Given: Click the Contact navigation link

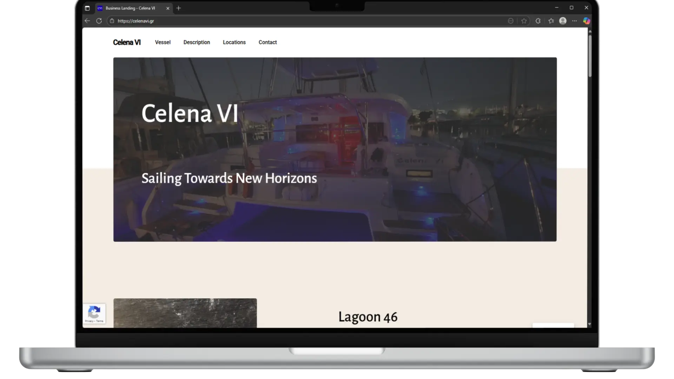Looking at the screenshot, I should click(267, 42).
